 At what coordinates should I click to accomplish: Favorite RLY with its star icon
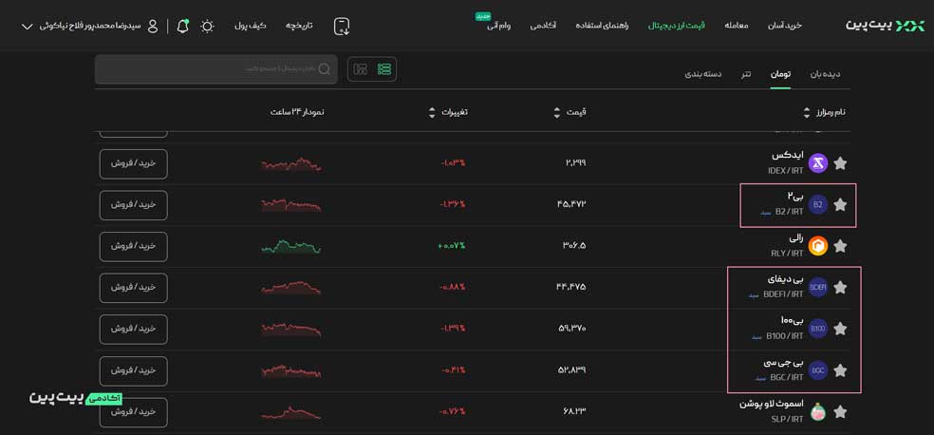click(840, 246)
